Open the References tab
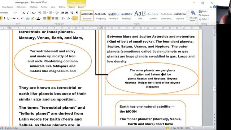 pos(22,7)
